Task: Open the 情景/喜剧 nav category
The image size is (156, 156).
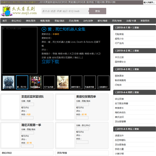Action: point(45,21)
